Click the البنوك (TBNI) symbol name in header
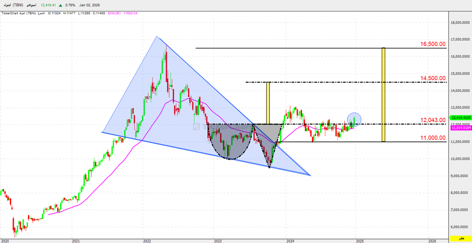The image size is (472, 243). coord(13,5)
